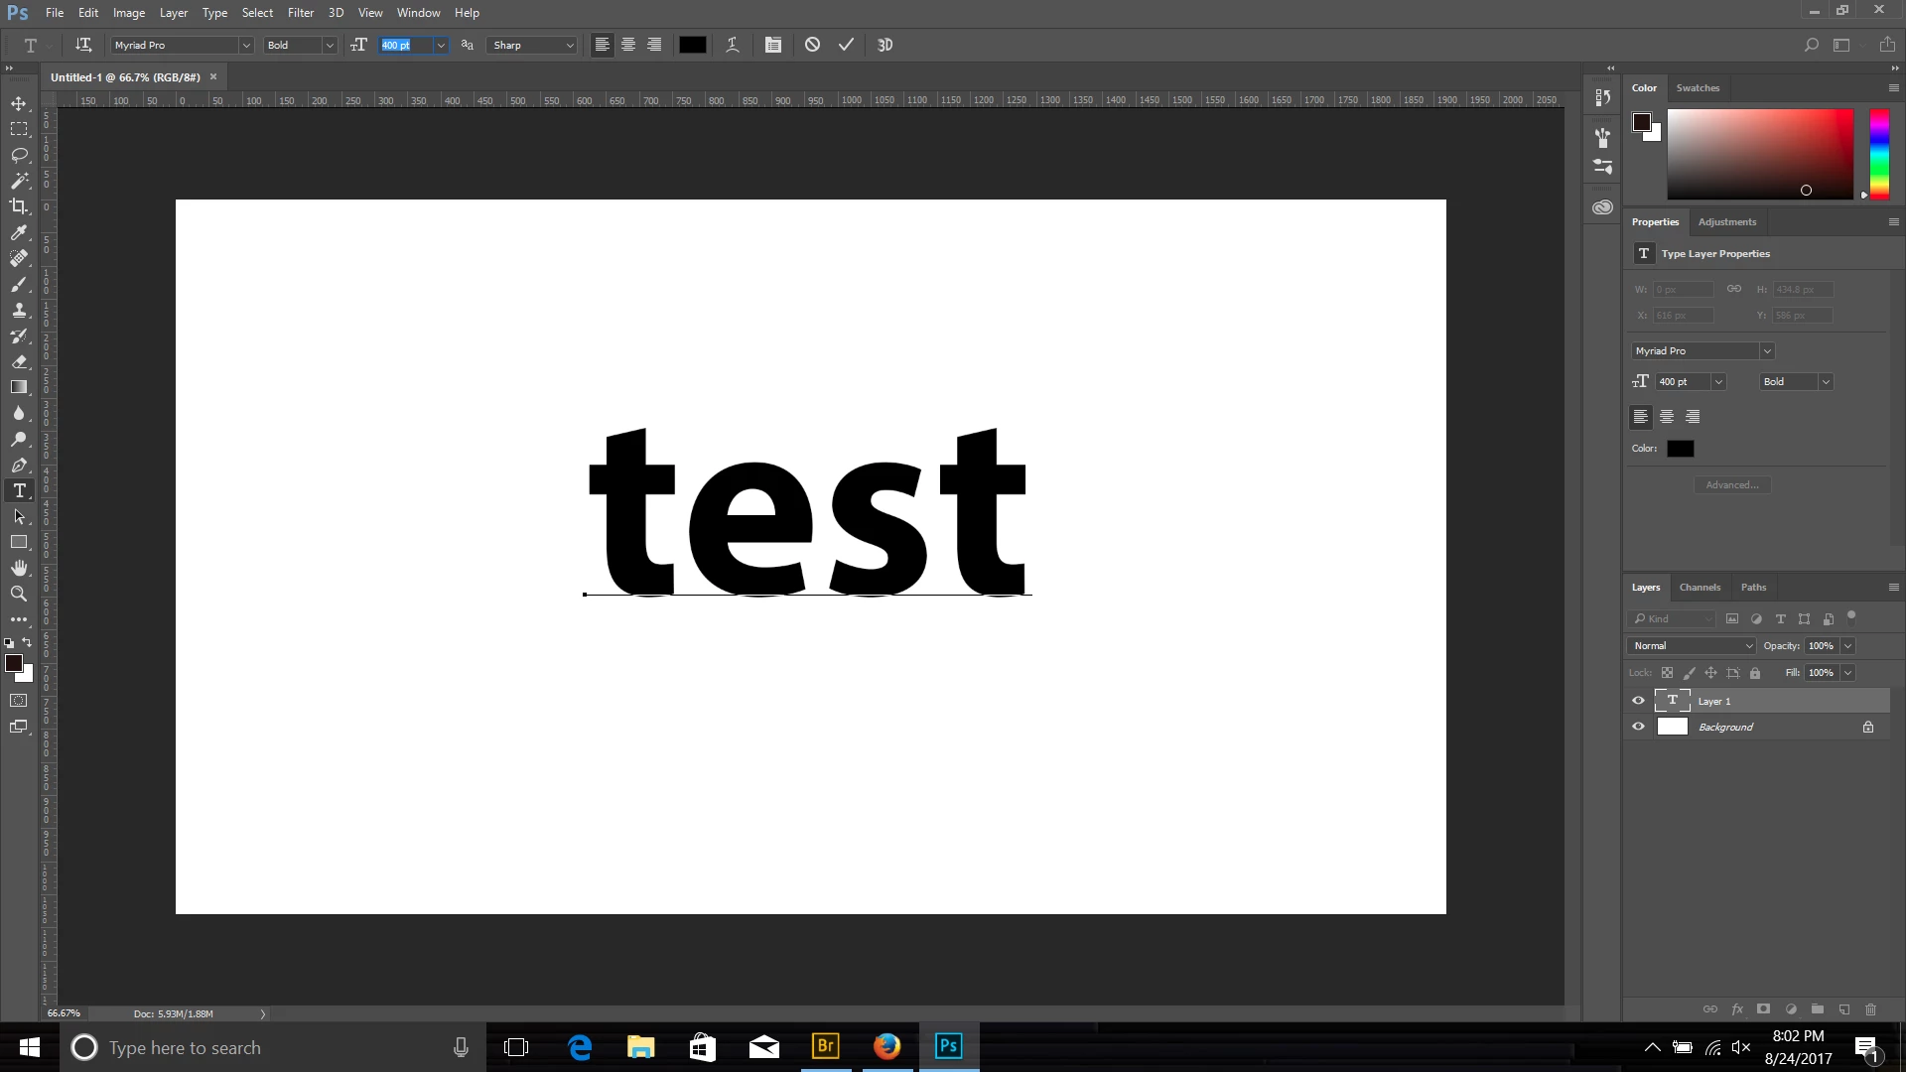Select the Zoom tool
Image resolution: width=1906 pixels, height=1072 pixels.
(19, 594)
